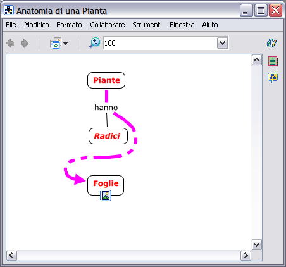Click the back navigation arrow icon
Image resolution: width=286 pixels, height=267 pixels.
(10, 43)
